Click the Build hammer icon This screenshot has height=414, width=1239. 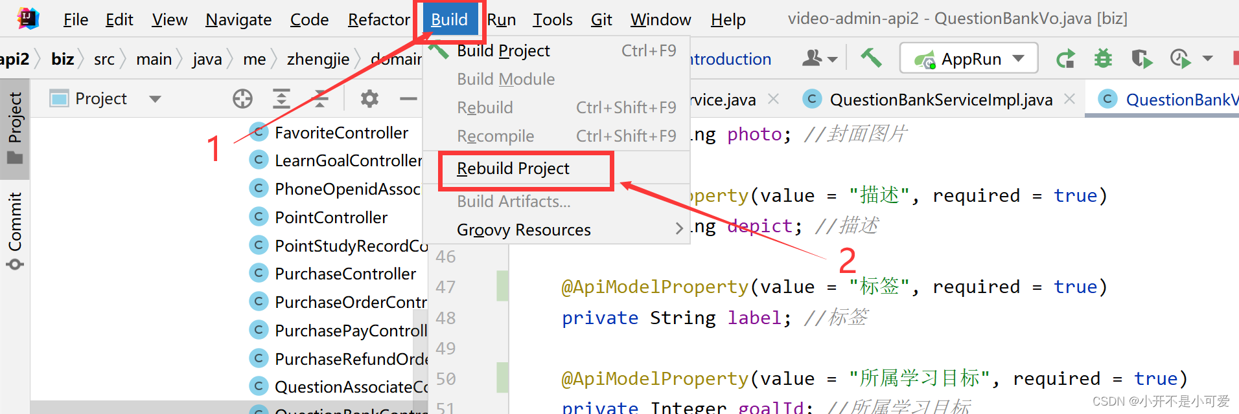point(871,58)
